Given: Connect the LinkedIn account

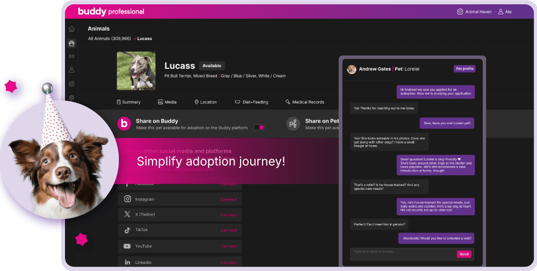Looking at the screenshot, I should (x=229, y=262).
